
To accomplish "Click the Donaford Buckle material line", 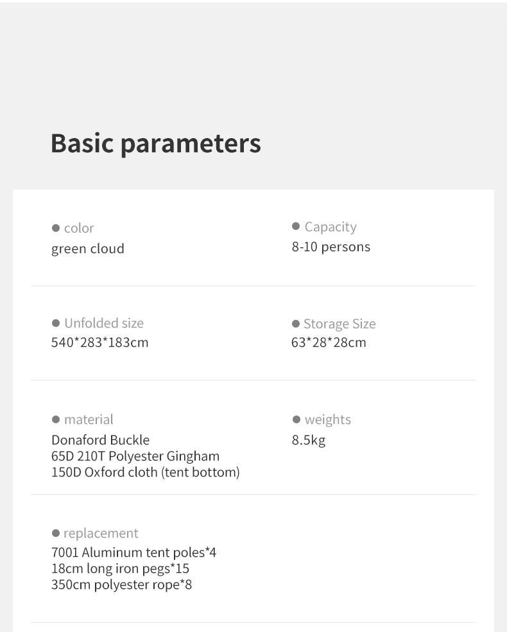I will pos(100,440).
